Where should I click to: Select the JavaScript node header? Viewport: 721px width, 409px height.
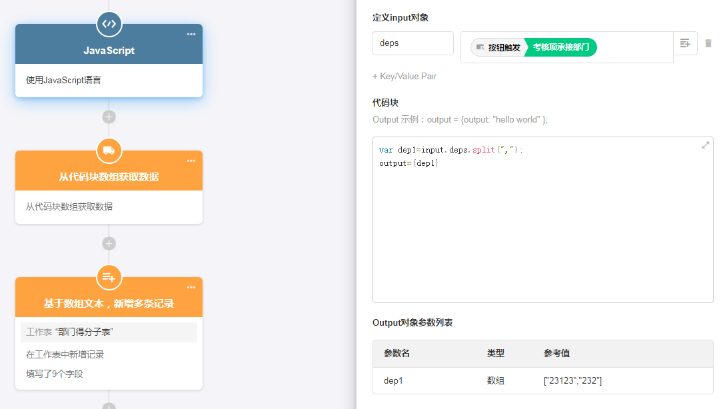coord(109,51)
